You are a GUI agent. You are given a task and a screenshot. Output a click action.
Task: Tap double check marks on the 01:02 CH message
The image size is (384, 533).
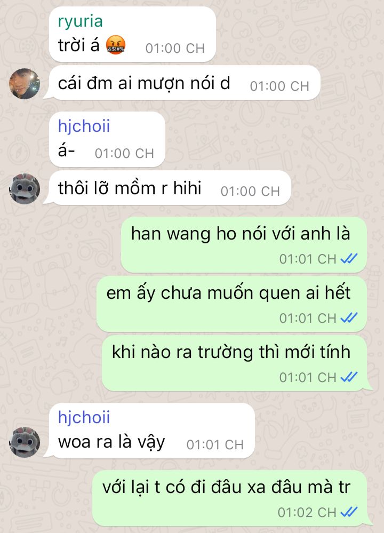pyautogui.click(x=349, y=512)
